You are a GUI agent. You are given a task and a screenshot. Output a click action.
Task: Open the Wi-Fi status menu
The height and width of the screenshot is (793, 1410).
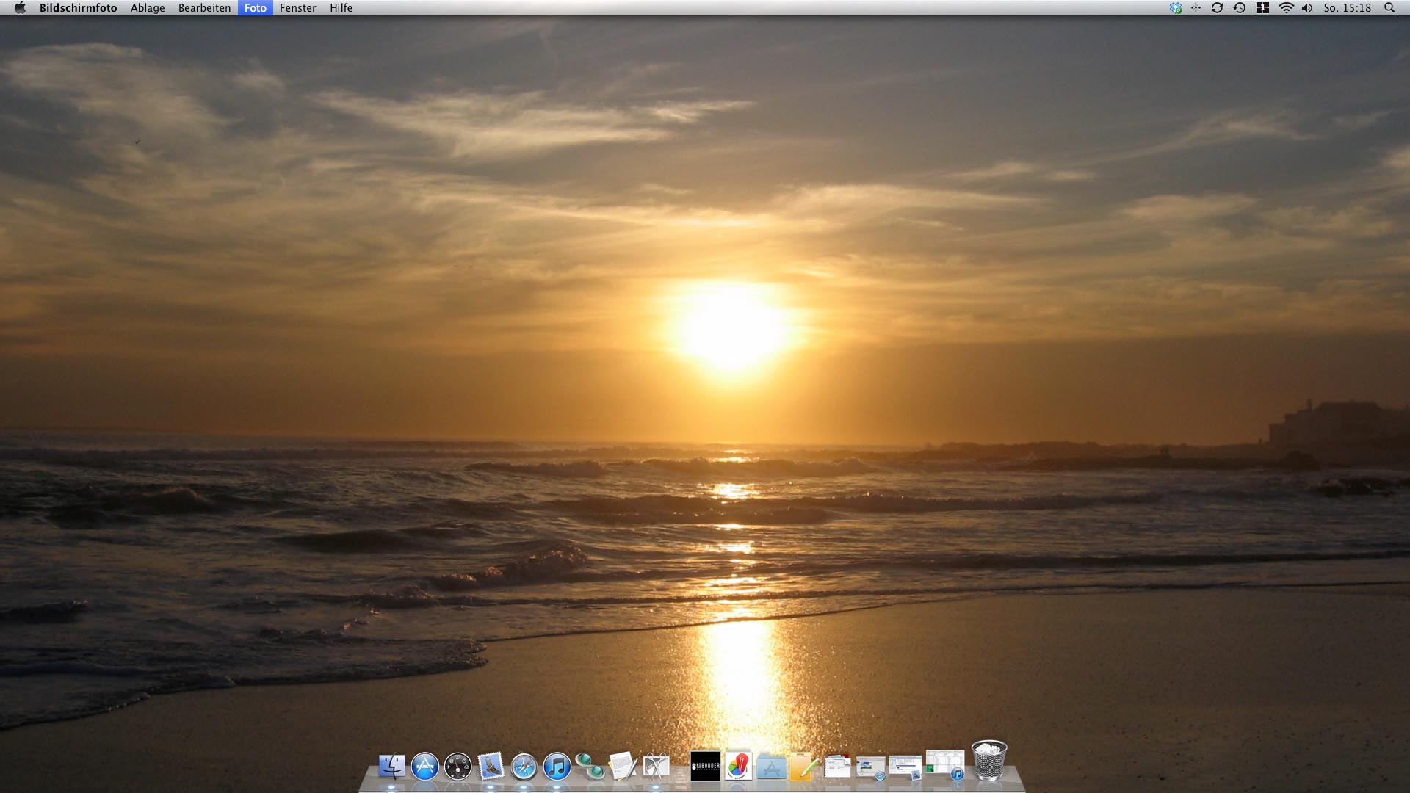(x=1286, y=8)
